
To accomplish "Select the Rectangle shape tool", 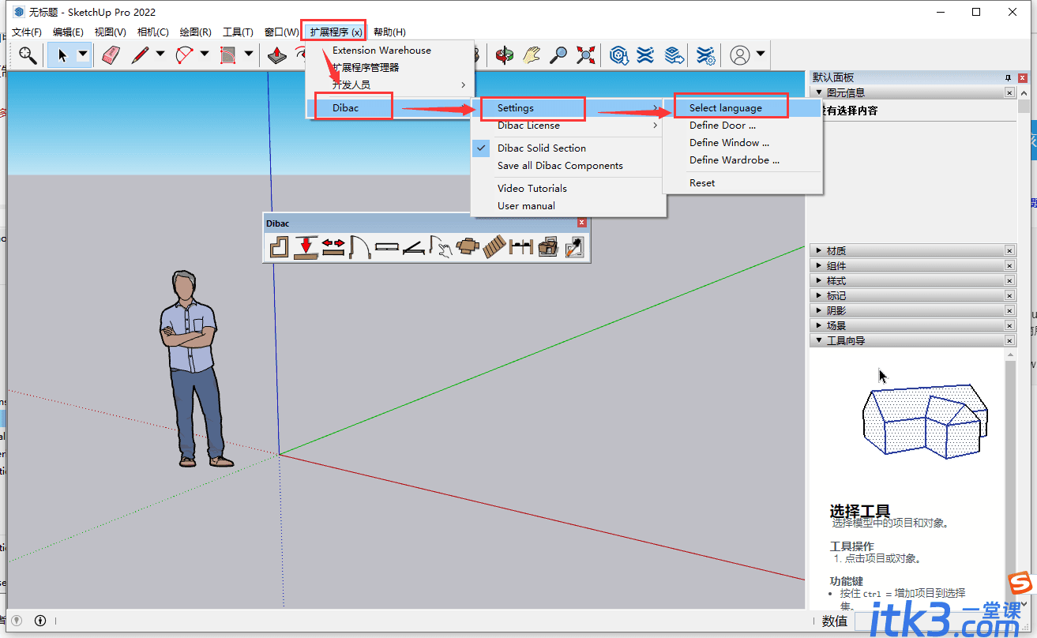I will tap(229, 54).
